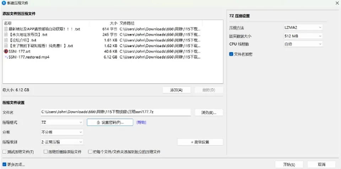Image resolution: width=341 pixels, height=169 pixels.
Task: Open the 压缩格式 7Z dropdown
Action: tap(62, 122)
